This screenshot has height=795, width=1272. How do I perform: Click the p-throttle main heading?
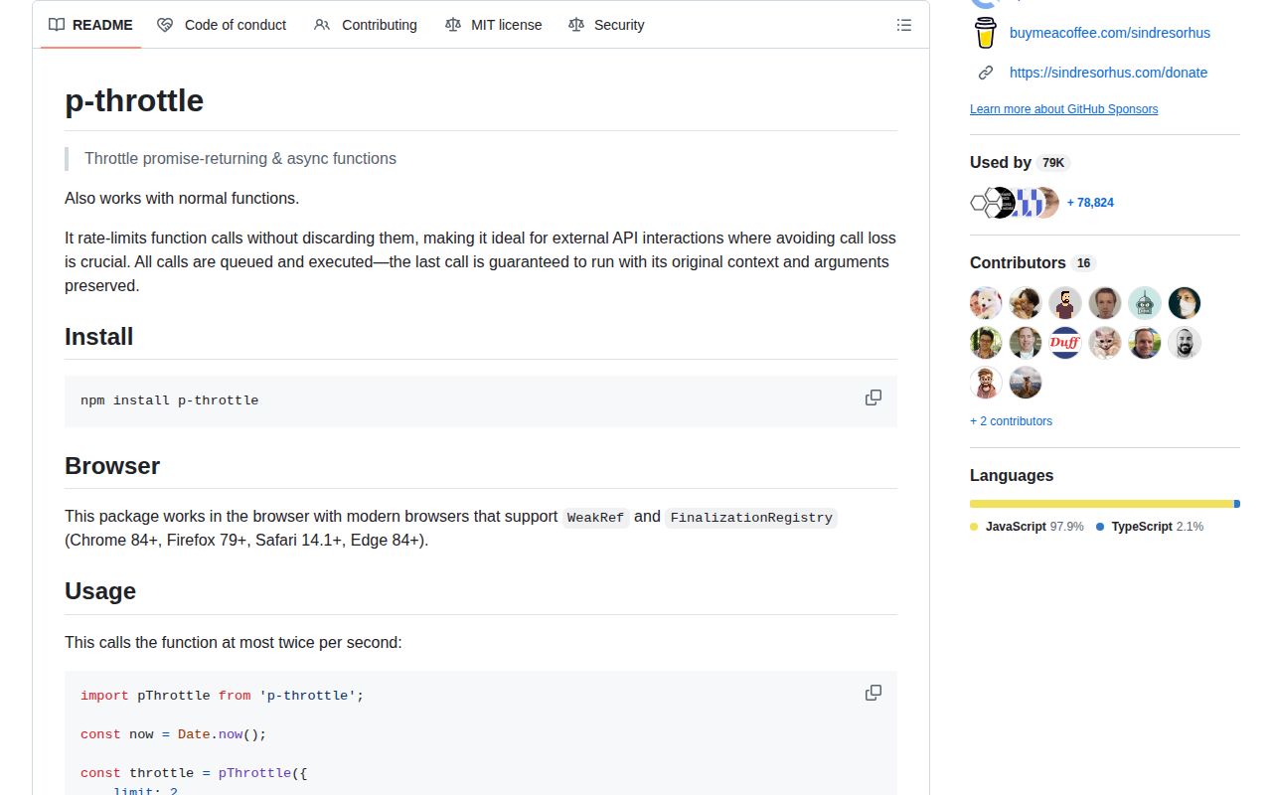134,100
